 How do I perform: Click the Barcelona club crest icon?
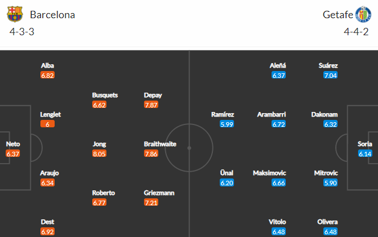15,14
